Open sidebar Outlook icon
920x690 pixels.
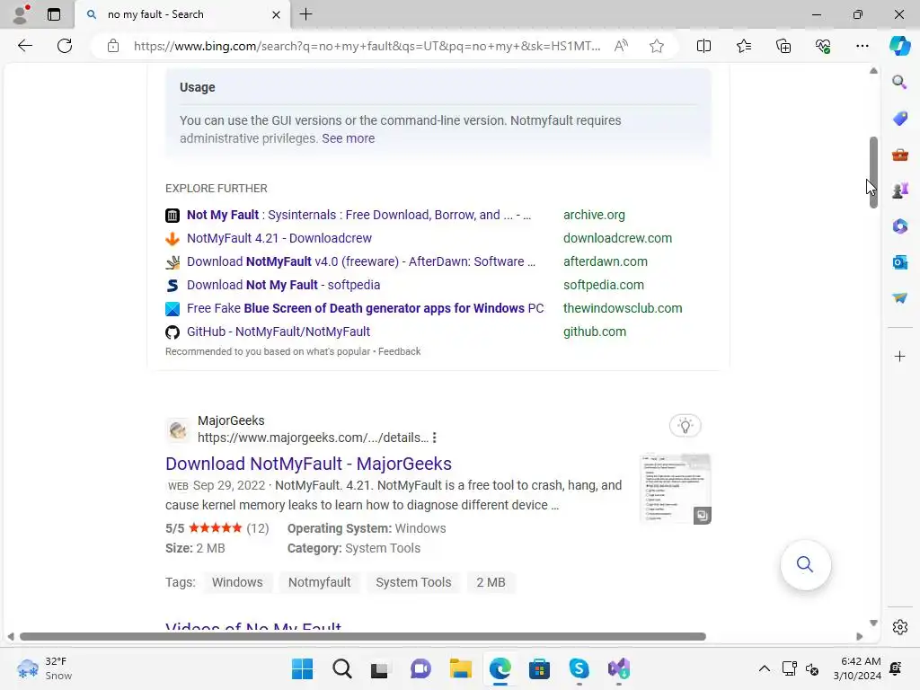(899, 262)
